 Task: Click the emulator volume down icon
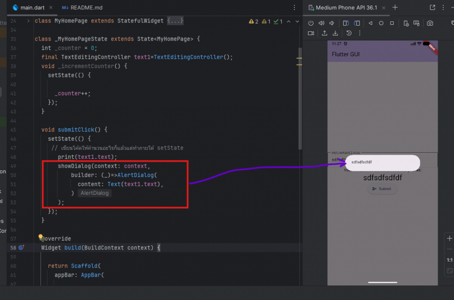332,23
